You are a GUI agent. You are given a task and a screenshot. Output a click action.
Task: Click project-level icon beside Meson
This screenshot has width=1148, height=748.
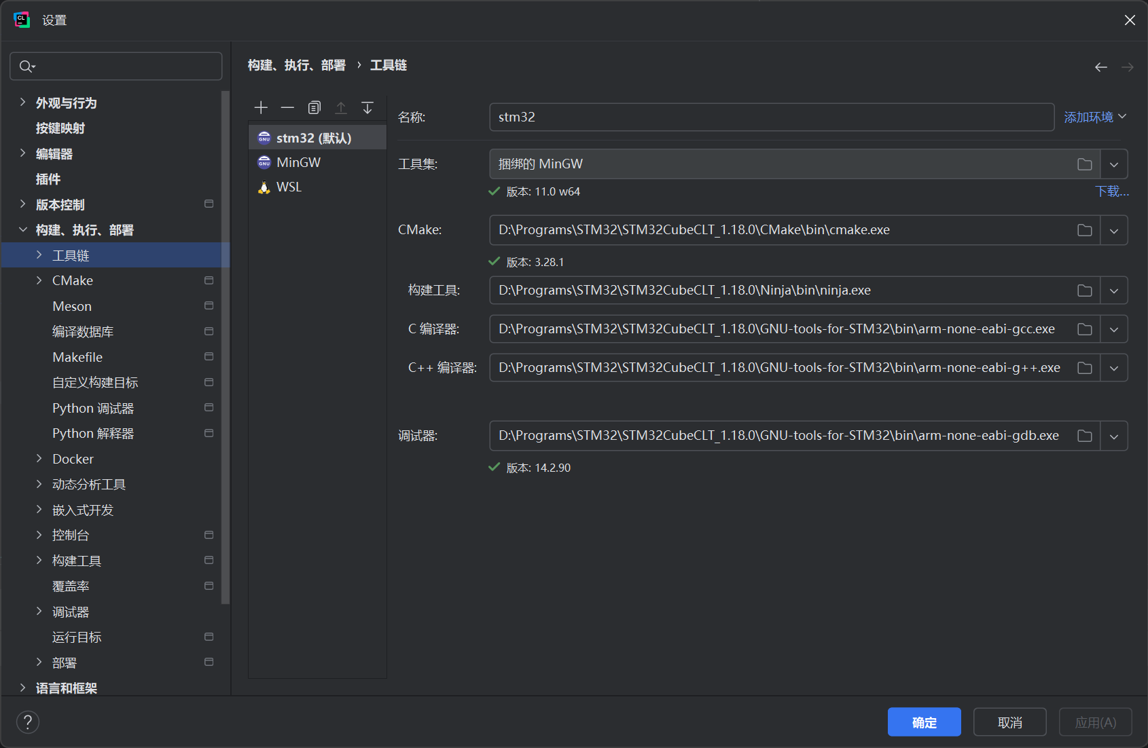(x=209, y=305)
